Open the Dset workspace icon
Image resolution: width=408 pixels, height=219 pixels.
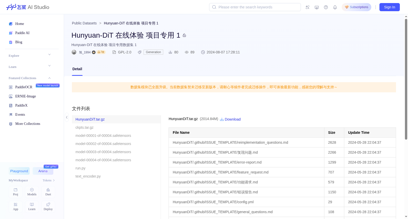click(x=48, y=190)
